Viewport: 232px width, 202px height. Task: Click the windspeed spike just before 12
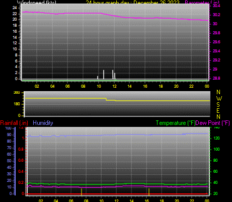(113, 75)
